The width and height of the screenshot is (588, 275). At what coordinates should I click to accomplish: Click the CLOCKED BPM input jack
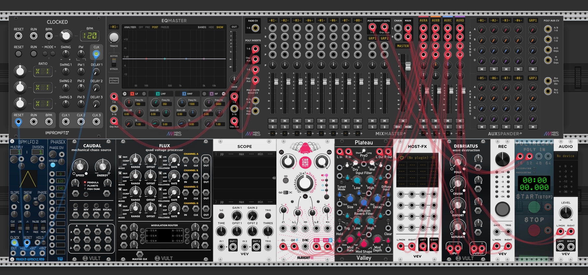click(49, 36)
